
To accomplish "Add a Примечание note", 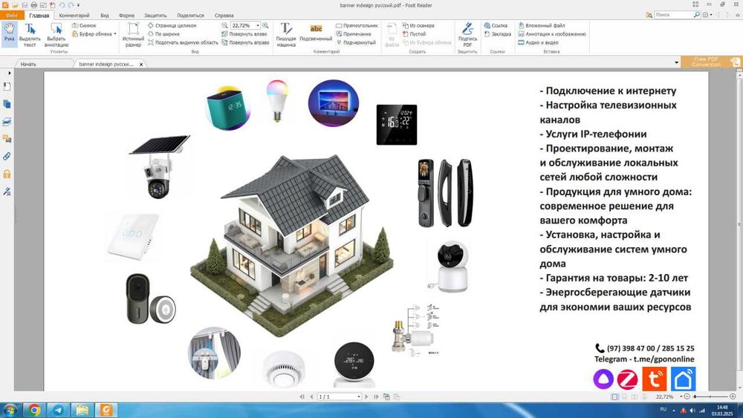I will [x=354, y=34].
